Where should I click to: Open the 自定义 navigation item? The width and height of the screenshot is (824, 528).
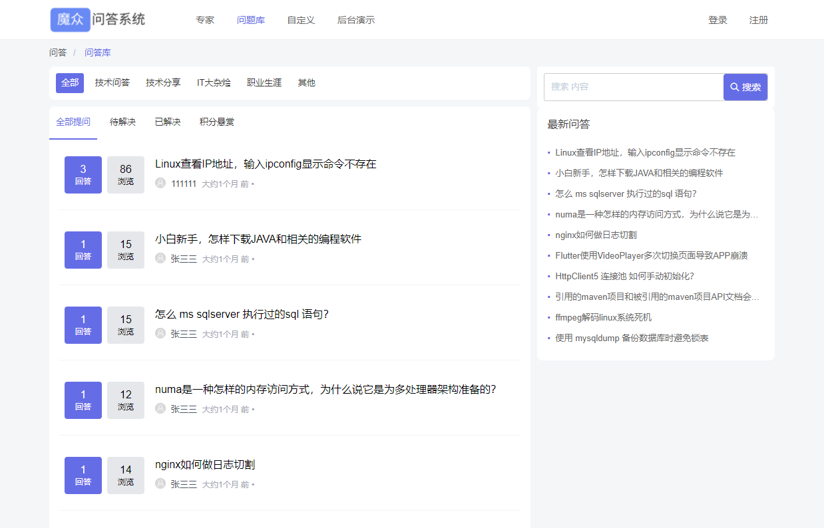[x=301, y=20]
